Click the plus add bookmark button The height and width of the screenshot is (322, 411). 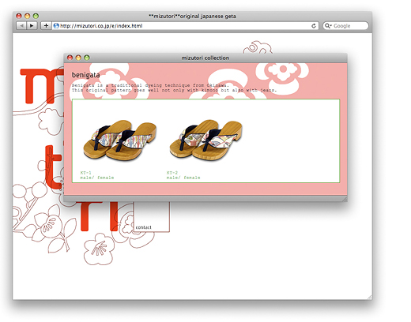click(x=46, y=26)
